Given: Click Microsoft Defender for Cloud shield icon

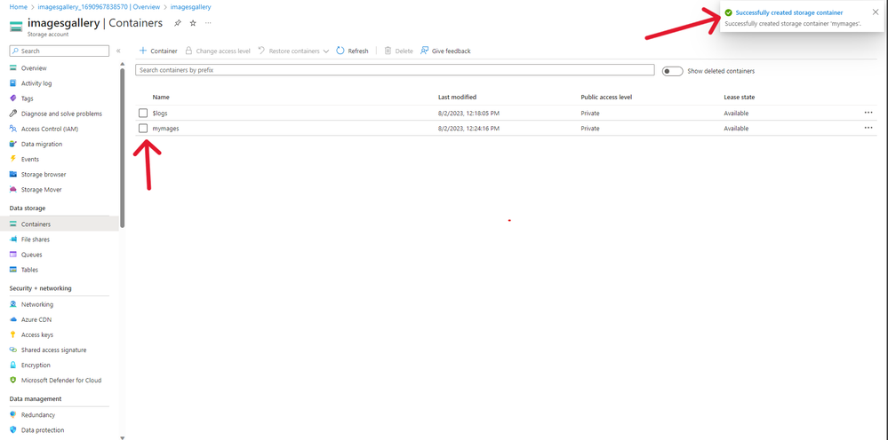Looking at the screenshot, I should pos(13,381).
